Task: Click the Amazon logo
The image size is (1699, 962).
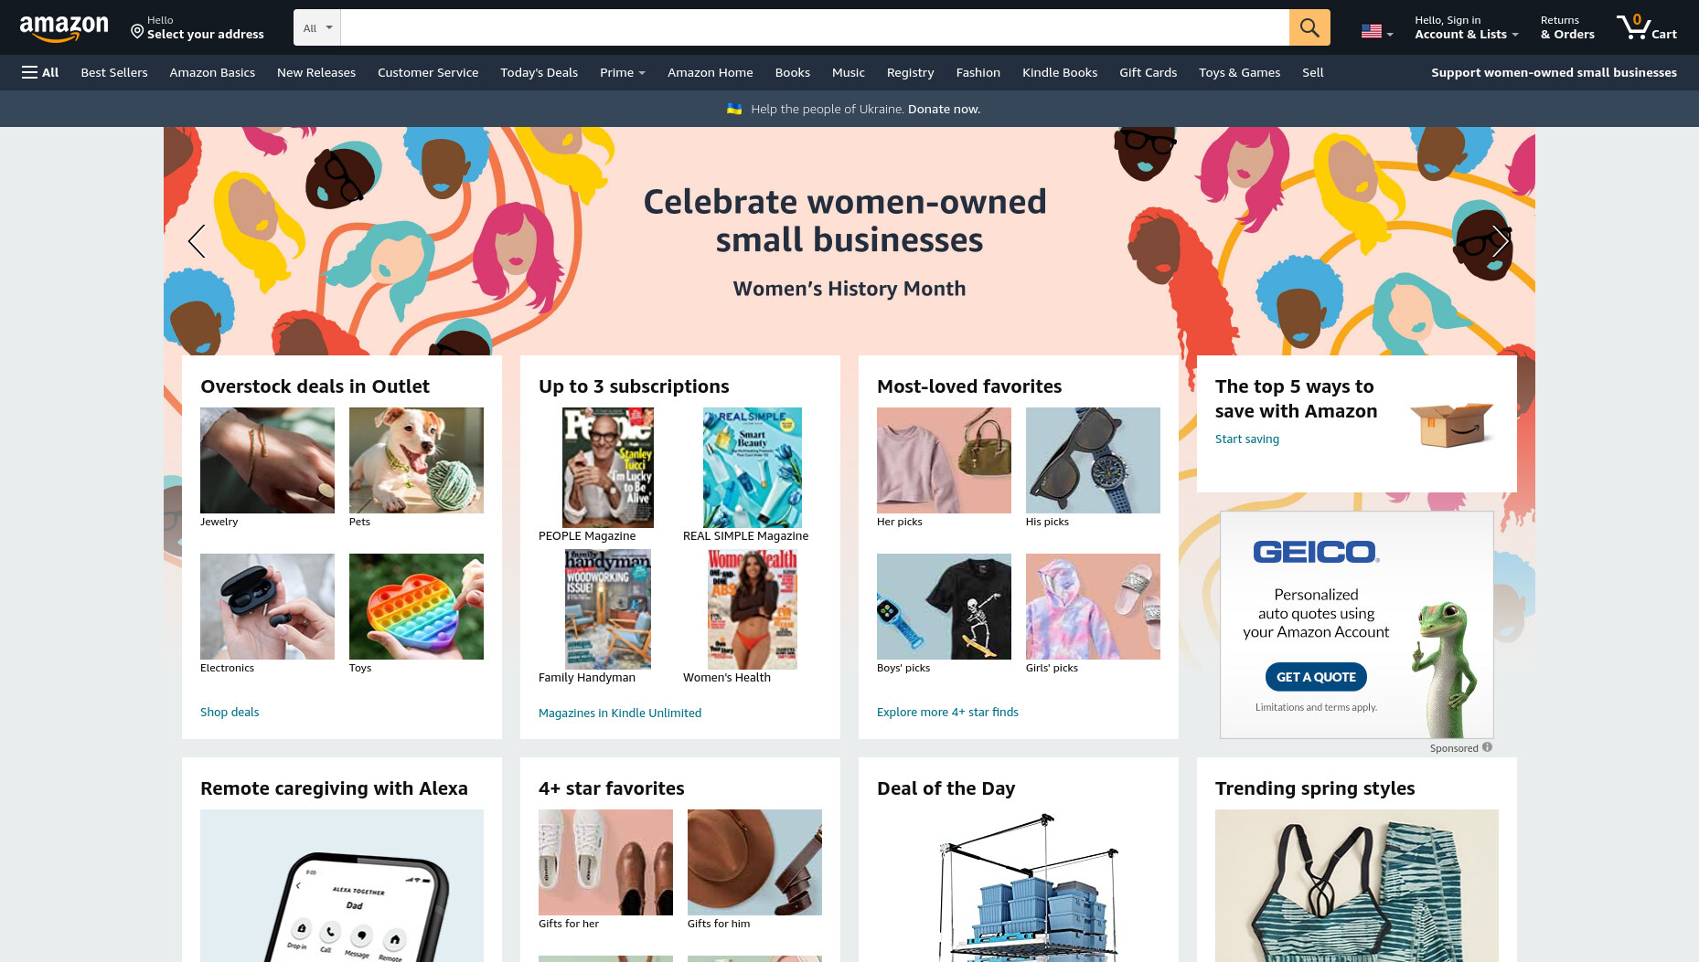Action: tap(64, 28)
